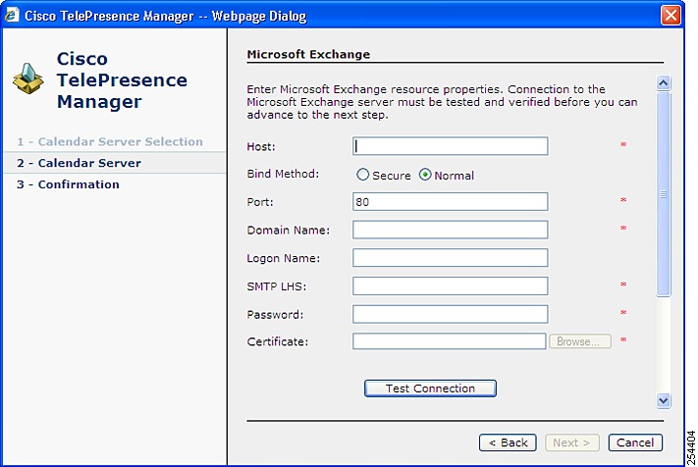Image resolution: width=698 pixels, height=467 pixels.
Task: Click the SMTP LHS input field
Action: [x=450, y=285]
